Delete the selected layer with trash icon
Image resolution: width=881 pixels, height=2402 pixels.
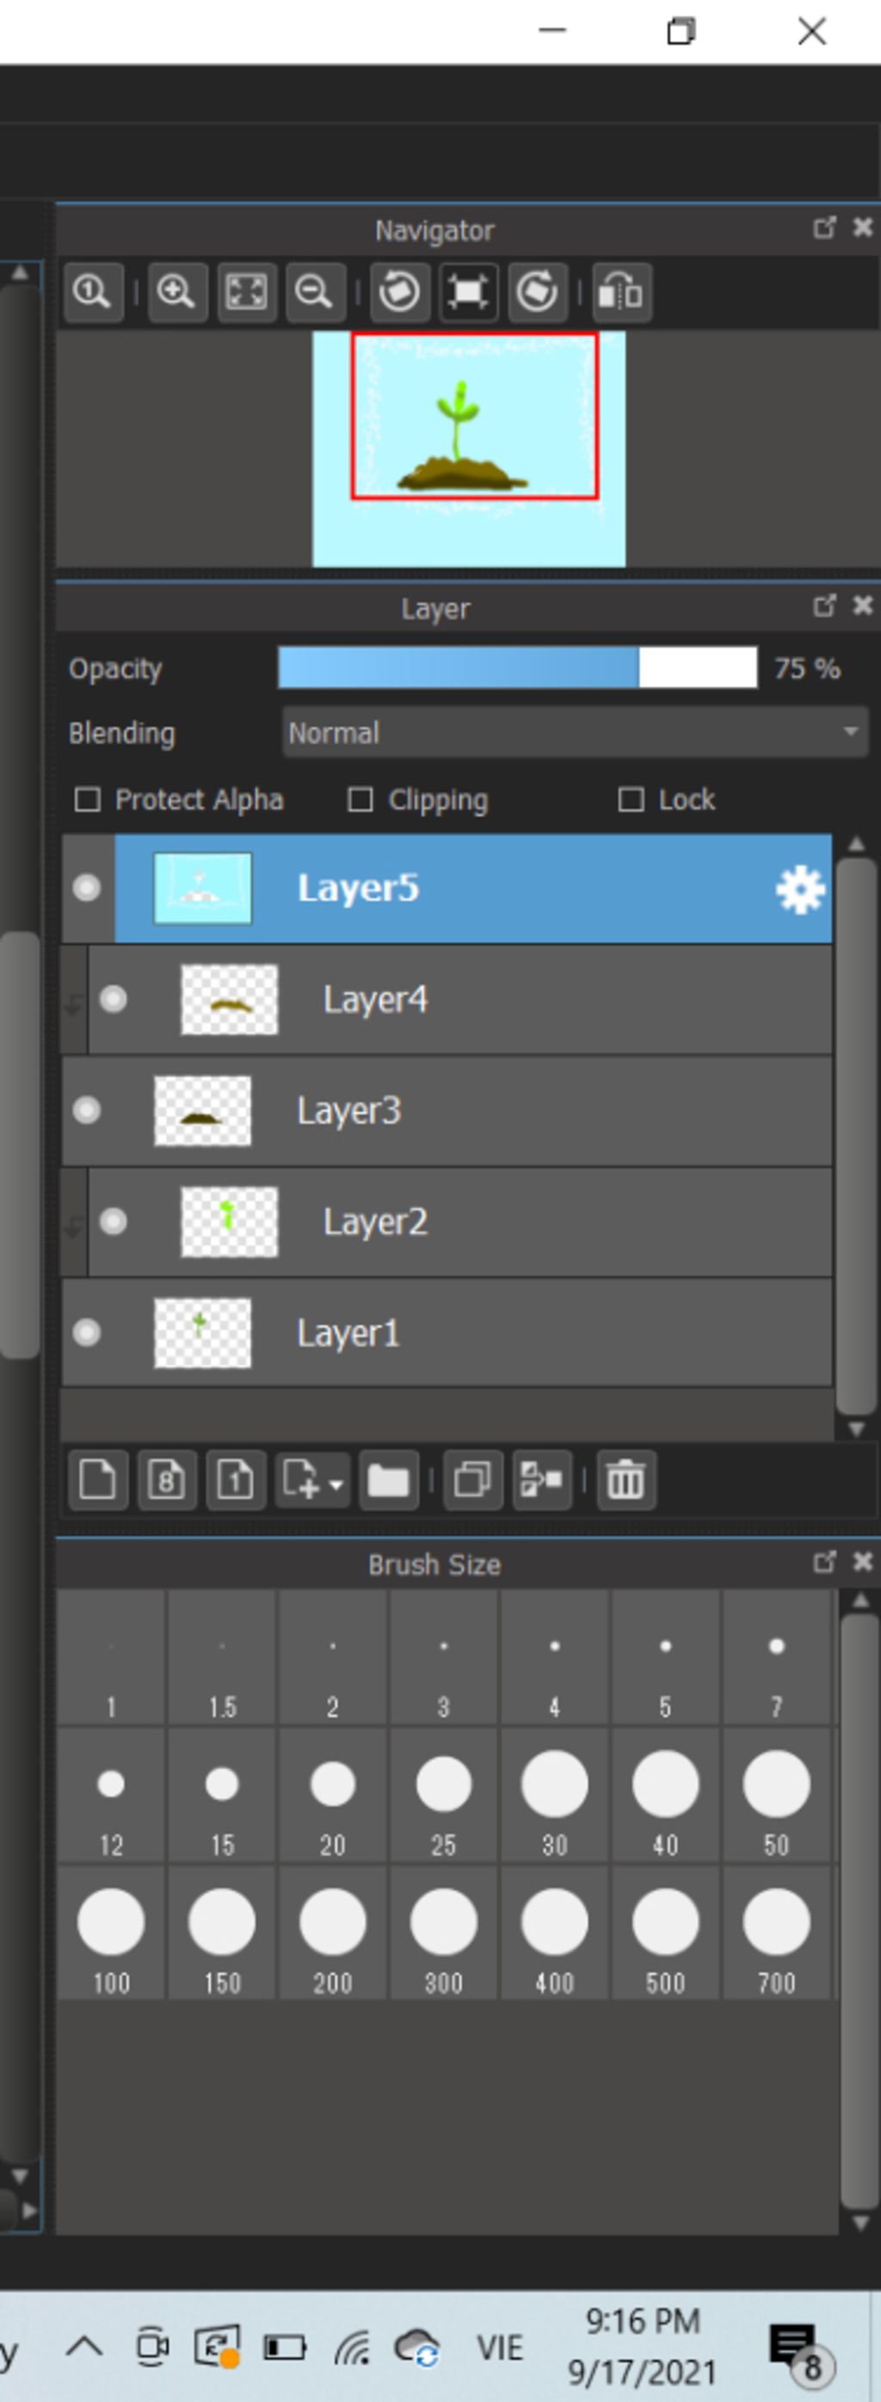(625, 1480)
